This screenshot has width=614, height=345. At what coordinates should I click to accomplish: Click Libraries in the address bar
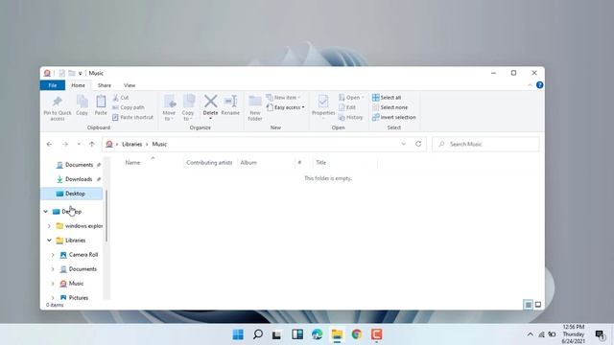[132, 144]
